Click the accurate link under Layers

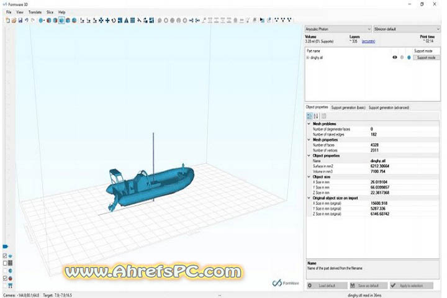[x=368, y=42]
